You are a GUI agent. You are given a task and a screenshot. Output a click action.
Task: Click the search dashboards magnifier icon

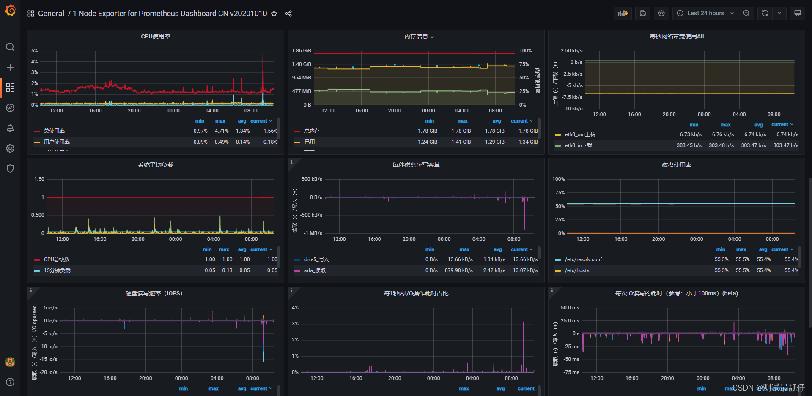(10, 47)
